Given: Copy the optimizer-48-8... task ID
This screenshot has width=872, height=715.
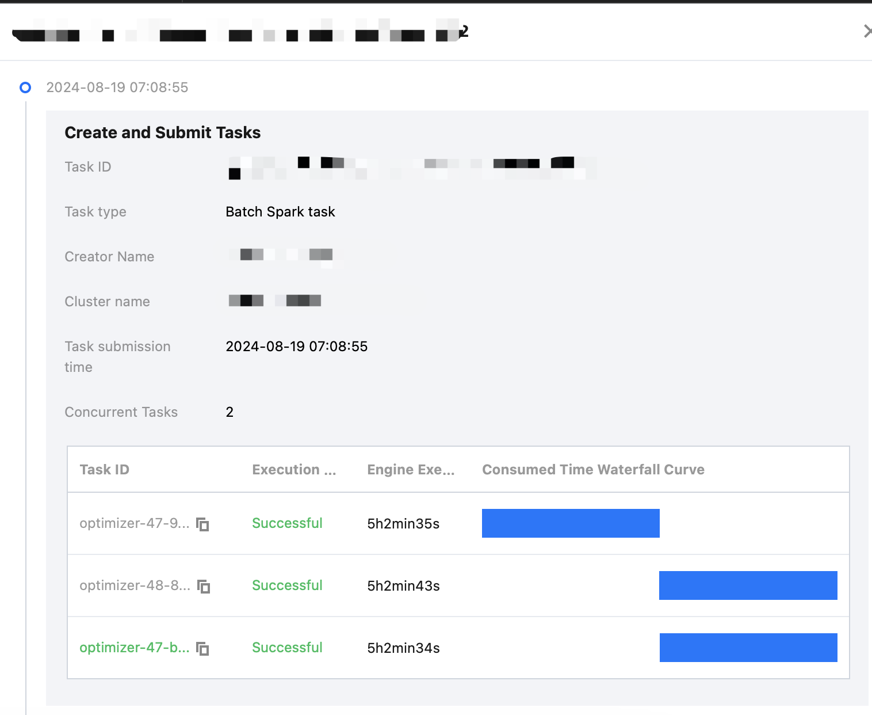Looking at the screenshot, I should coord(204,587).
